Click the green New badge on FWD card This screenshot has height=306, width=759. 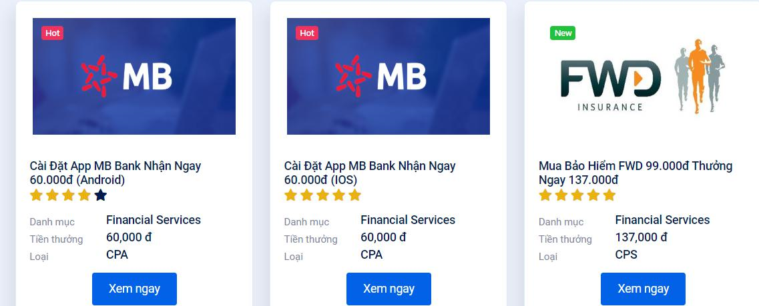[563, 33]
